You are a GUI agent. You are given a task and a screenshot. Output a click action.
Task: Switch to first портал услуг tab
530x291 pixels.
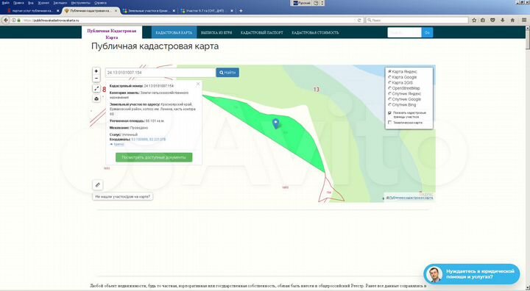(x=32, y=11)
